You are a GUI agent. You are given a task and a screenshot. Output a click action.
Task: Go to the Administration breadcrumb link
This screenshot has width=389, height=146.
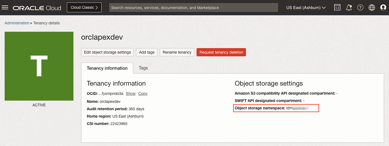tap(17, 23)
